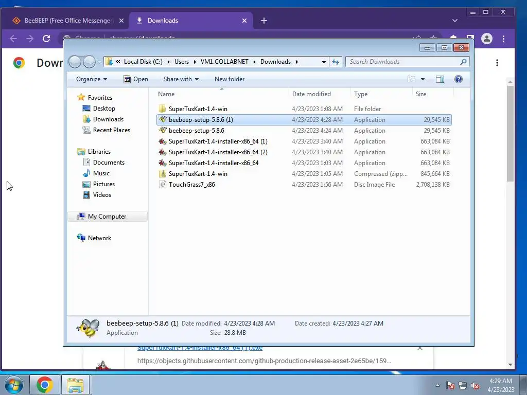Select the SuperTuxKart-1.4-installer-x86_64 file name
Image resolution: width=527 pixels, height=395 pixels.
pyautogui.click(x=214, y=163)
